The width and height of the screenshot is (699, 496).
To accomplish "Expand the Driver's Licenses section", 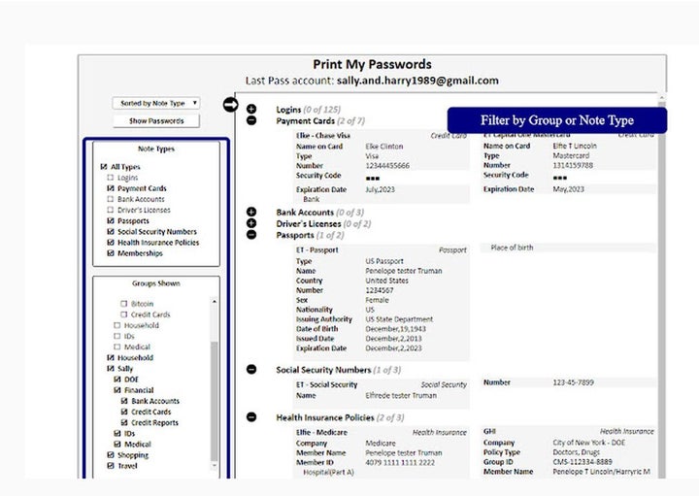I will click(251, 223).
